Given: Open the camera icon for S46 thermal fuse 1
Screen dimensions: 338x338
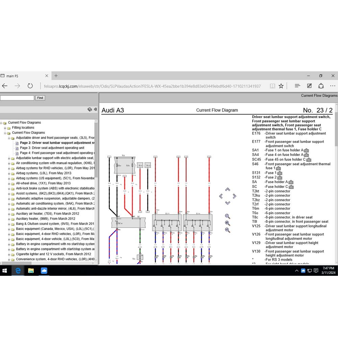Looking at the screenshot, I should 278,168.
